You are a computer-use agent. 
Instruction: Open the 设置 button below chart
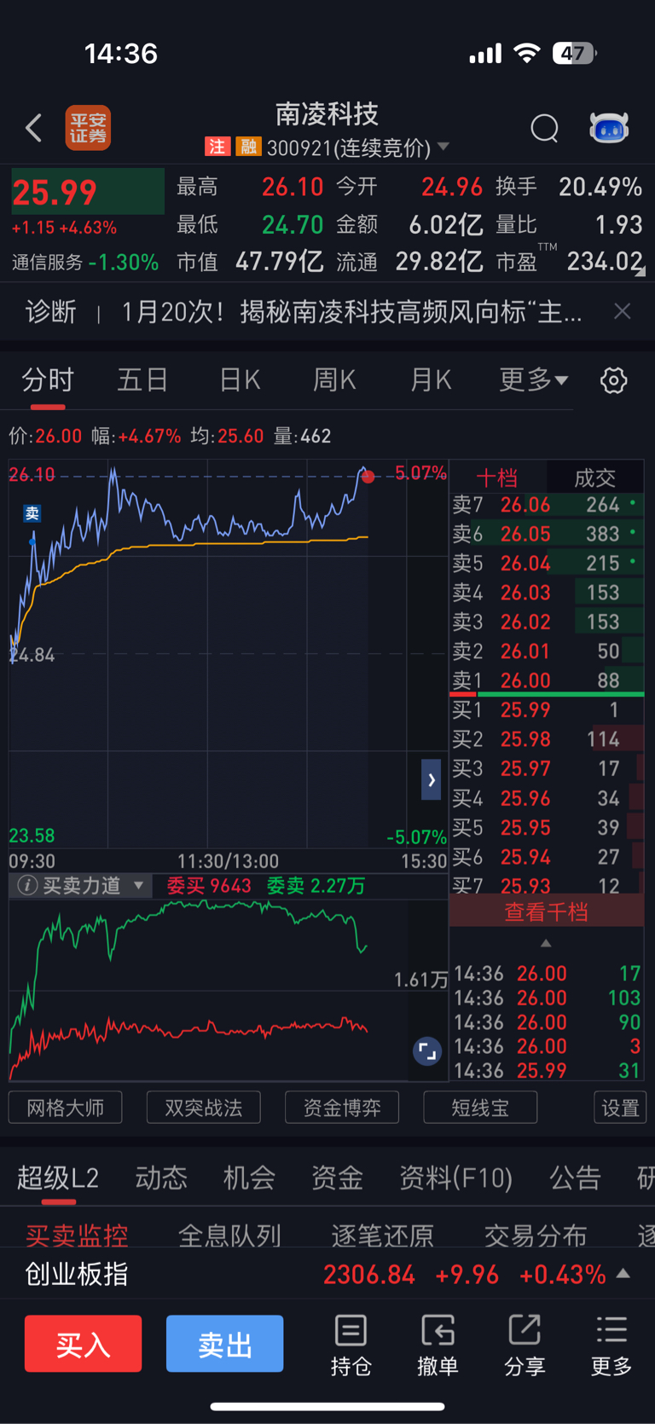(x=620, y=1108)
